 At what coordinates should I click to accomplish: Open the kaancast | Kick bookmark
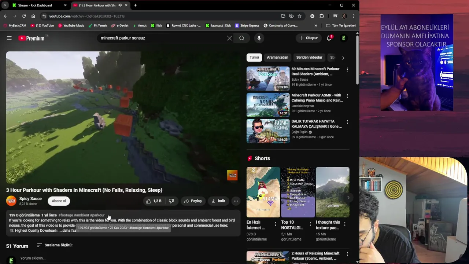[x=218, y=26]
